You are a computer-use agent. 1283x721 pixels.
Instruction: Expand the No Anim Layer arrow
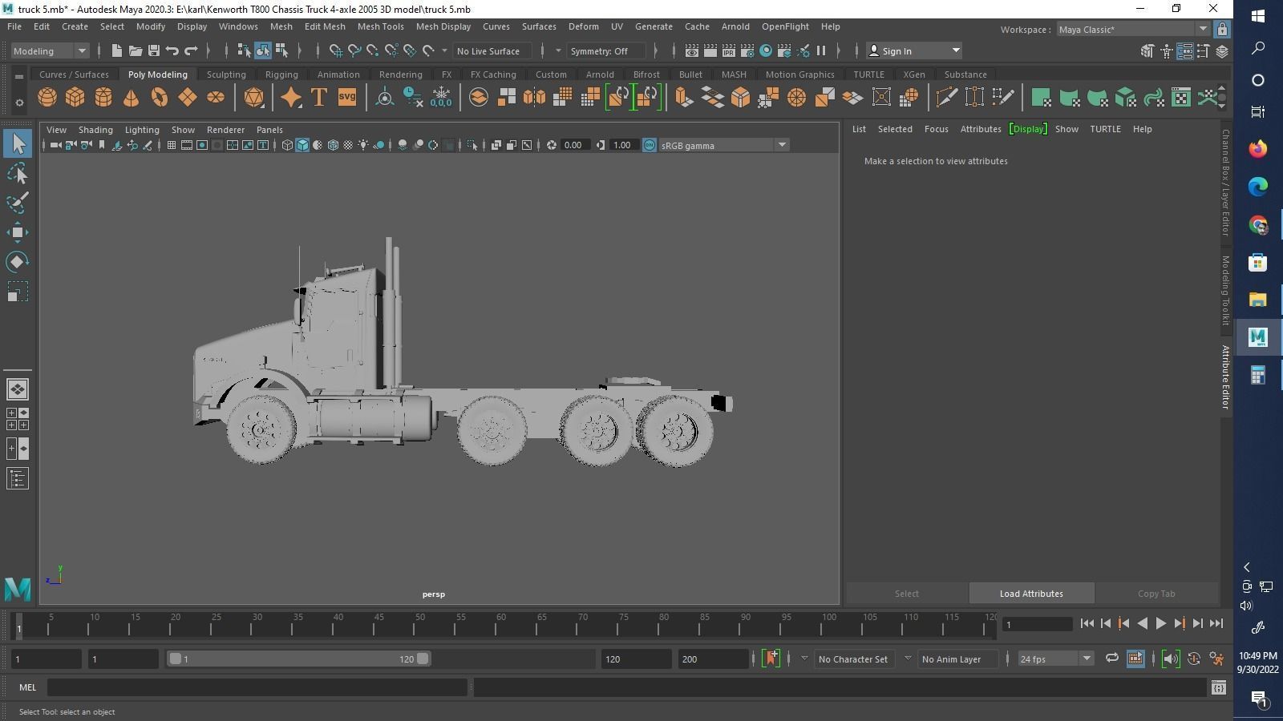coord(908,659)
